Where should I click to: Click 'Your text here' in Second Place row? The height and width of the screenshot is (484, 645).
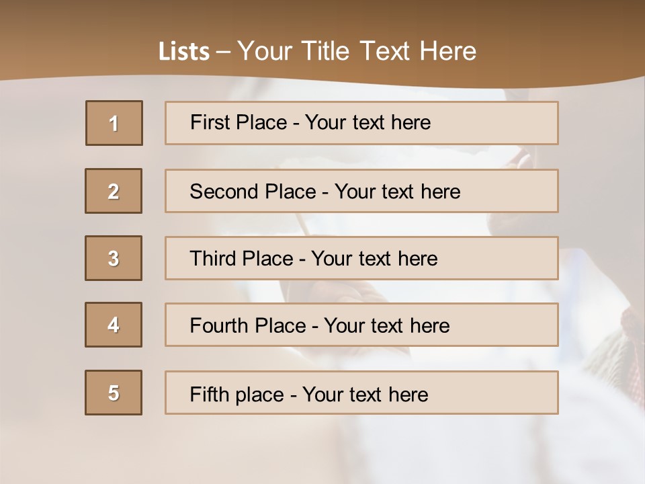tap(397, 192)
